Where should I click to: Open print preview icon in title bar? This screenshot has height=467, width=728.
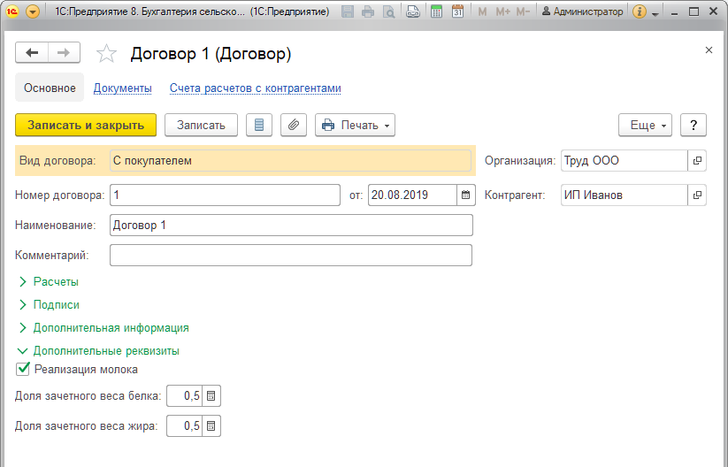388,11
